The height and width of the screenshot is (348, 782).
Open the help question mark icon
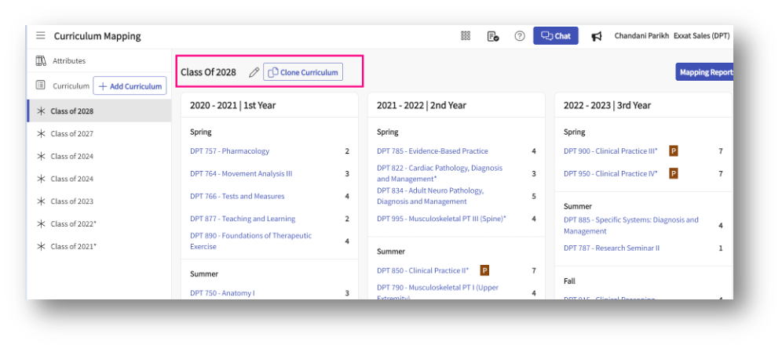tap(519, 36)
